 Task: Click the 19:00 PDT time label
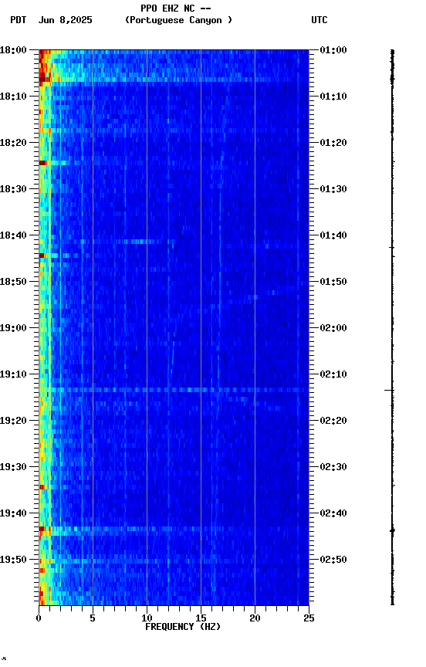[x=13, y=328]
